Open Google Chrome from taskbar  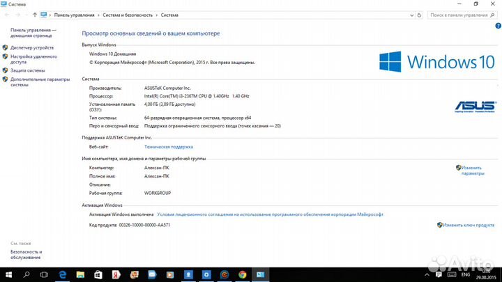point(243,274)
